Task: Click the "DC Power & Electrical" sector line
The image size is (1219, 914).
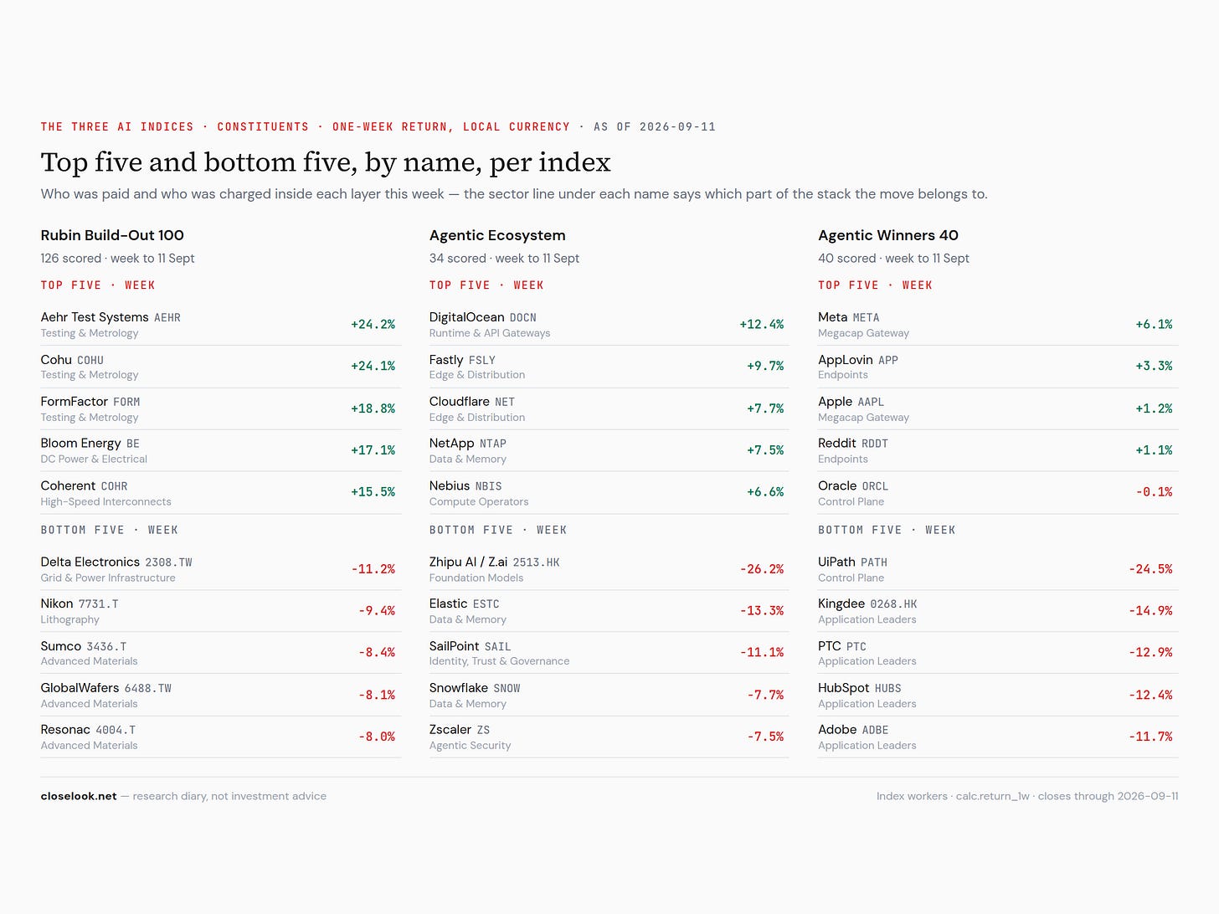Action: [x=94, y=459]
